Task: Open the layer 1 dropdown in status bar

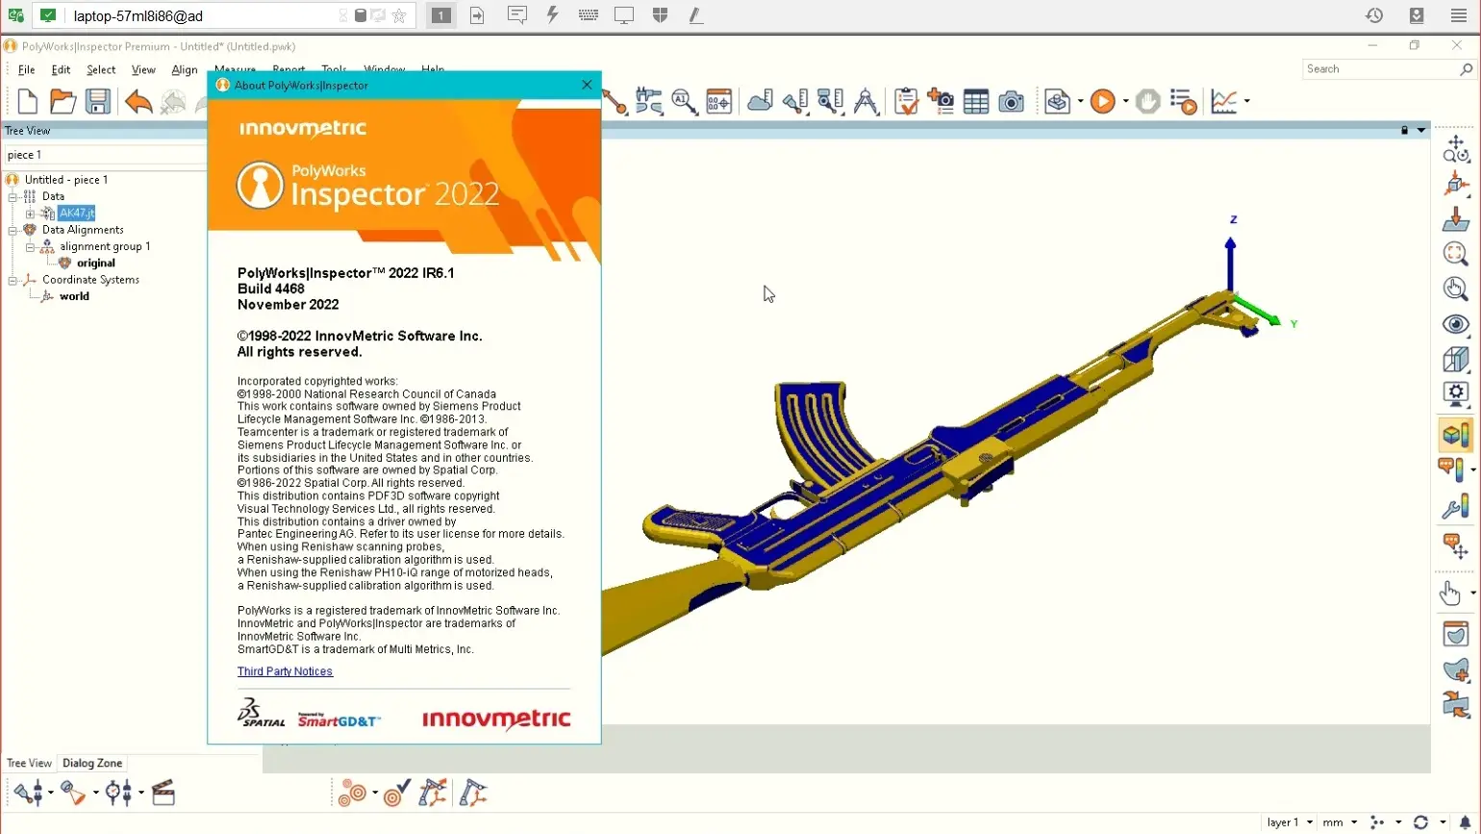Action: click(x=1290, y=822)
